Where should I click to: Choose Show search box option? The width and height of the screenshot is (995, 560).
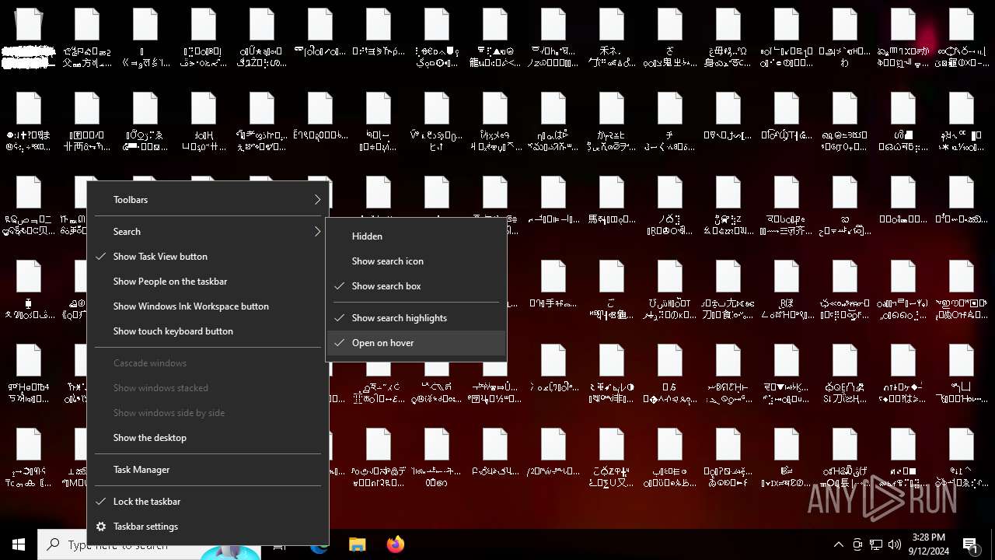pyautogui.click(x=416, y=286)
